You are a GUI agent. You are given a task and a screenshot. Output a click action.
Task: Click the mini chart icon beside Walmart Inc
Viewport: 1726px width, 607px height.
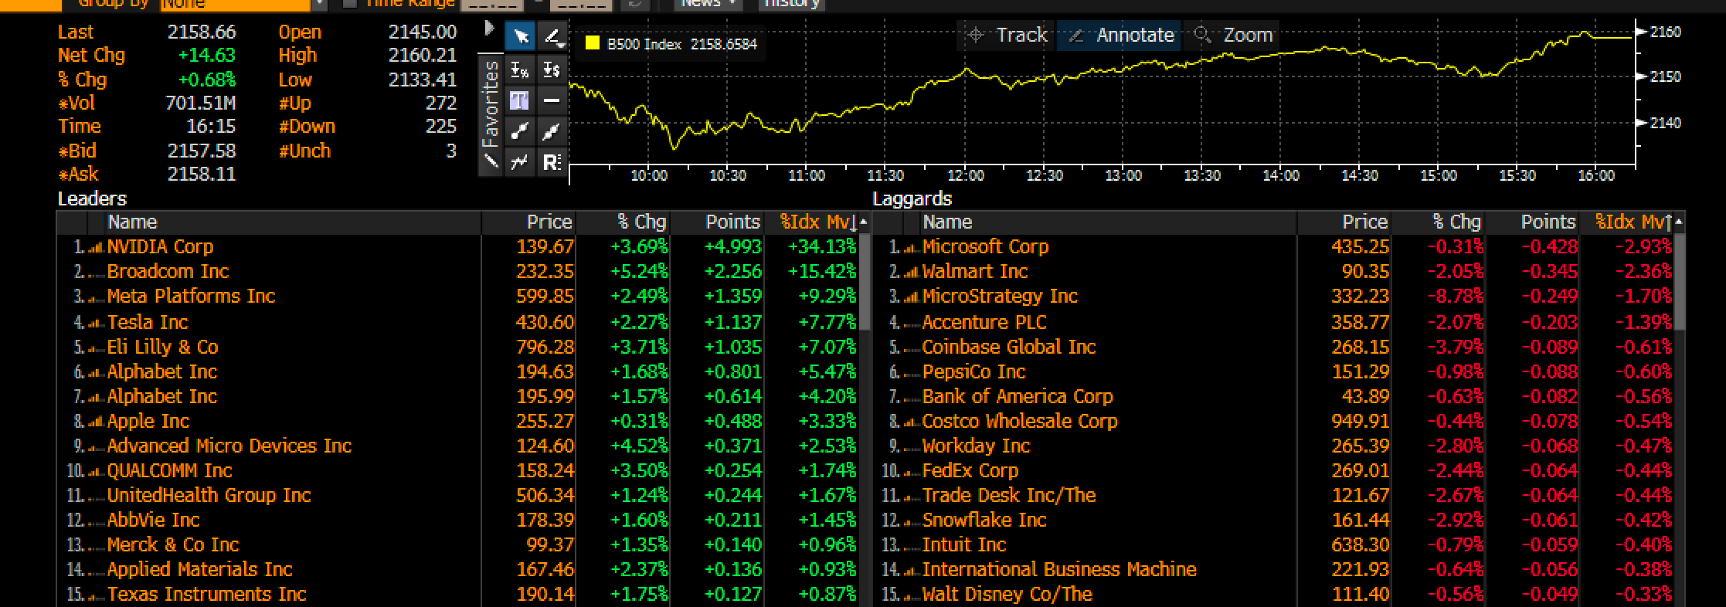coord(911,273)
